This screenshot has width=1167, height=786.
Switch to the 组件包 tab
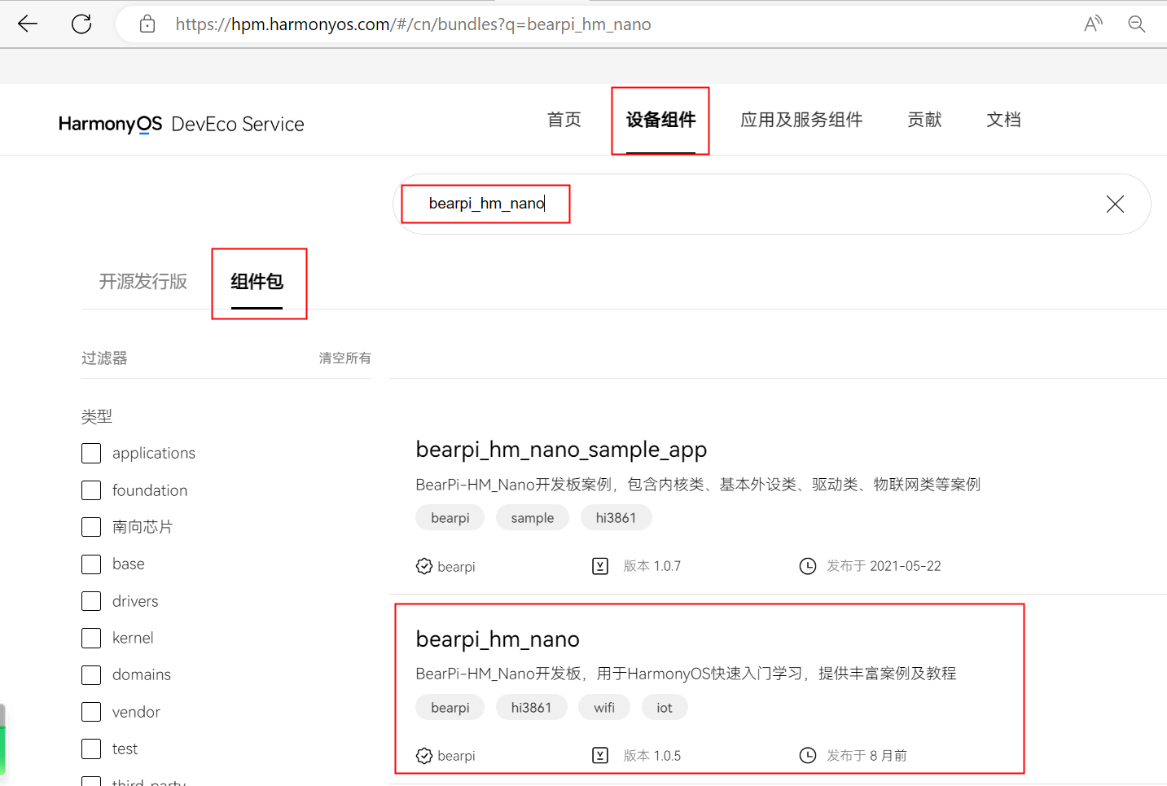point(257,282)
